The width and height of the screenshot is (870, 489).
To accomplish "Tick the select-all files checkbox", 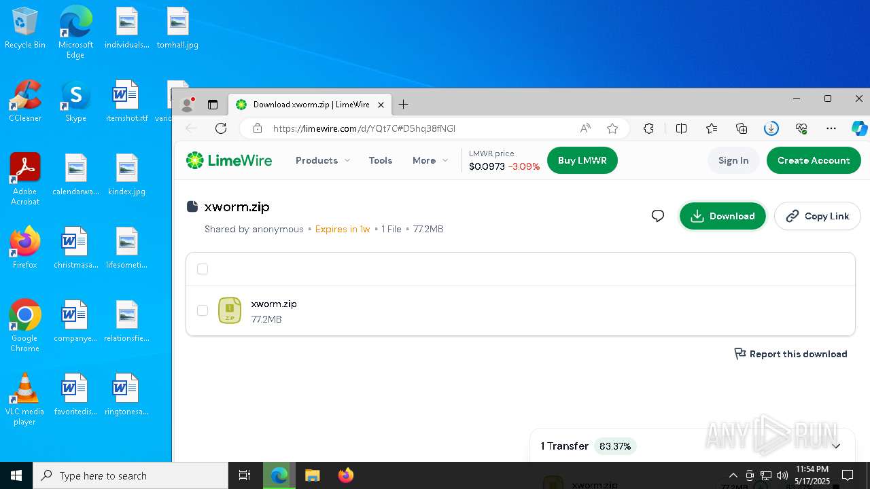I will pyautogui.click(x=203, y=269).
